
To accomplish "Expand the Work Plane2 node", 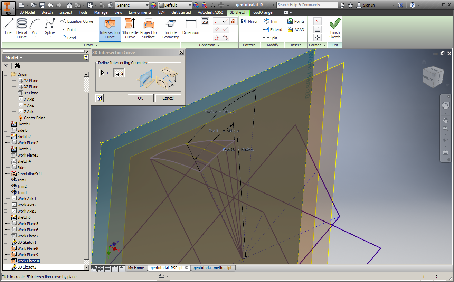I will [6, 143].
